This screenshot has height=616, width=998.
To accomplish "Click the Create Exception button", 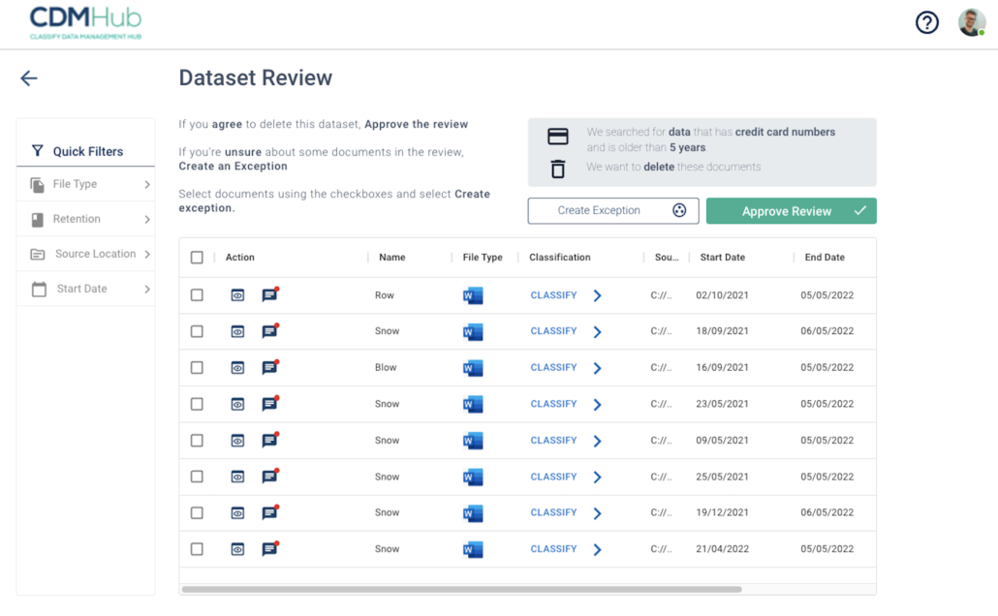I will coord(612,210).
